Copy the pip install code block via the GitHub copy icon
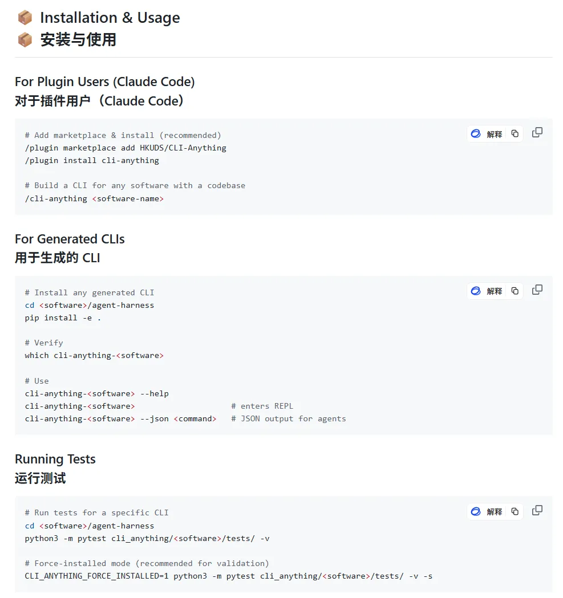 tap(537, 290)
